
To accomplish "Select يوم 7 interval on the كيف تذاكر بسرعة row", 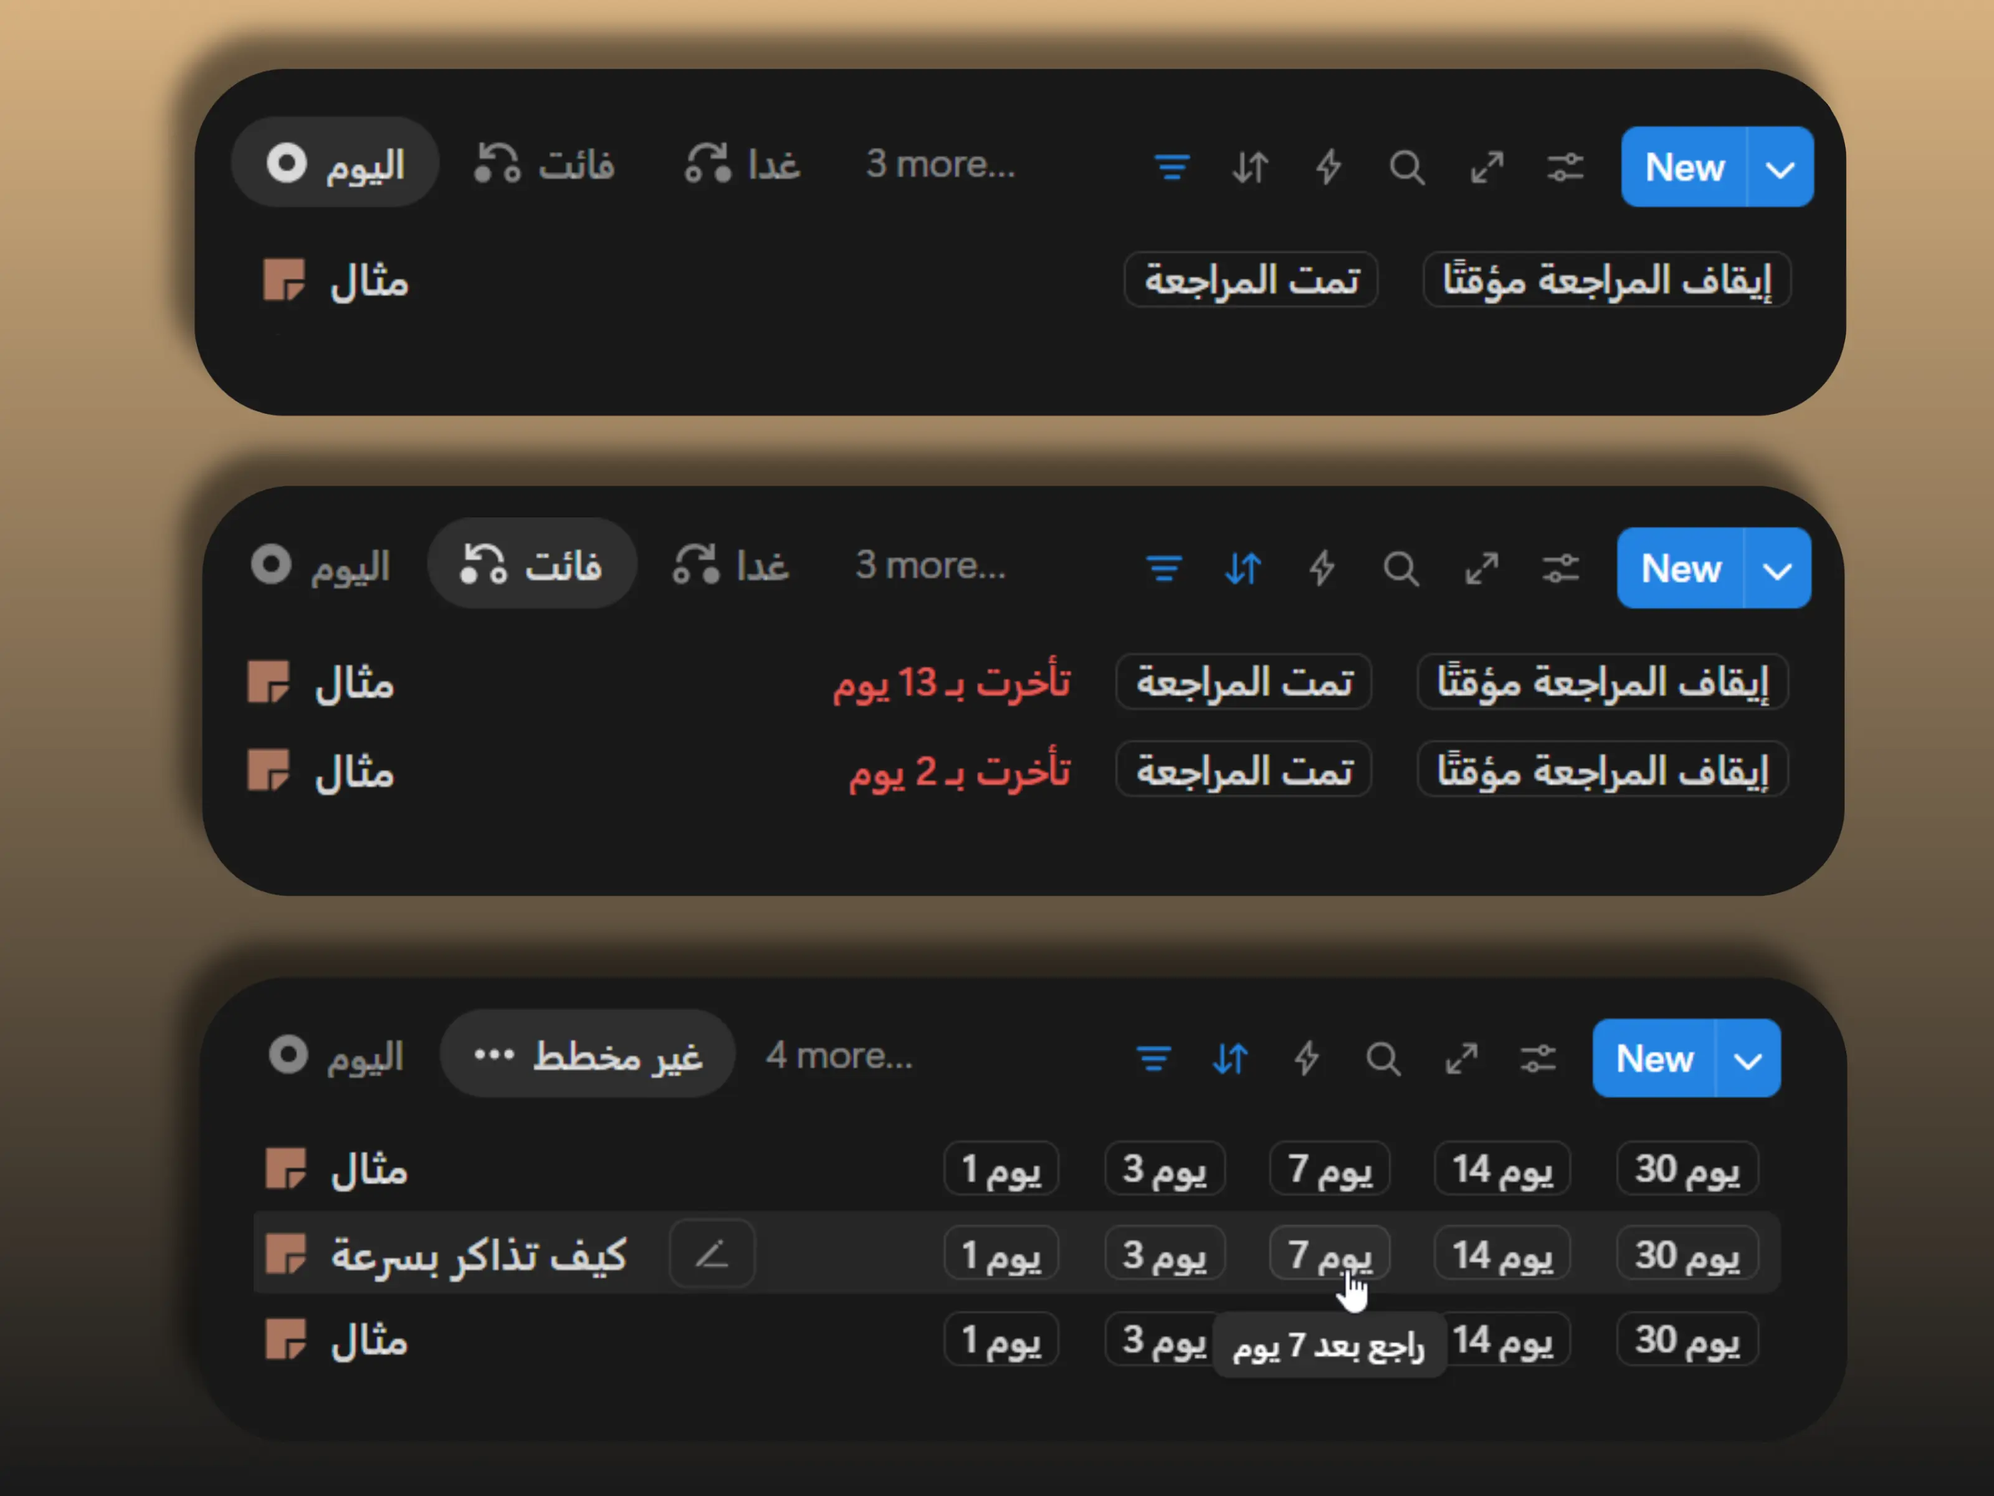I will coord(1330,1252).
